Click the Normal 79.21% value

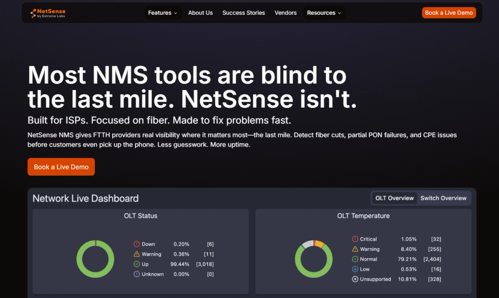[407, 259]
